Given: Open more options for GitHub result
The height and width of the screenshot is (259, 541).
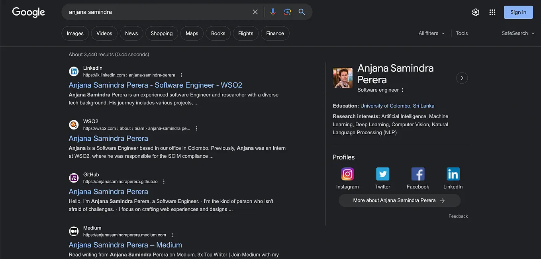Looking at the screenshot, I should click(x=164, y=182).
